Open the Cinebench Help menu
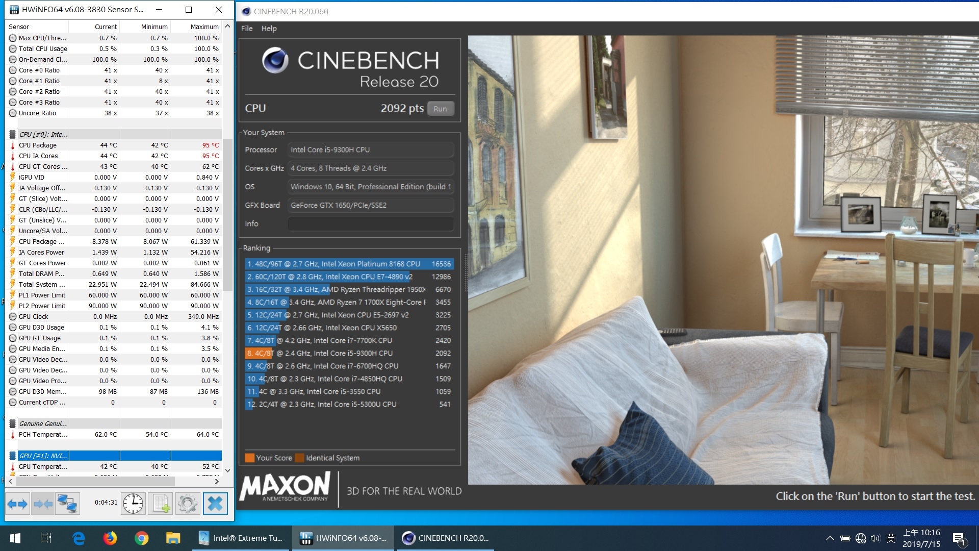Image resolution: width=979 pixels, height=551 pixels. pos(269,29)
